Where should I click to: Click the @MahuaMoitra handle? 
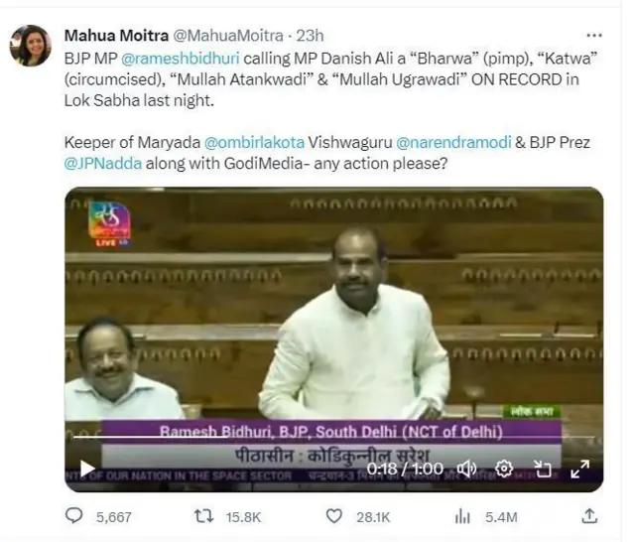coord(228,36)
